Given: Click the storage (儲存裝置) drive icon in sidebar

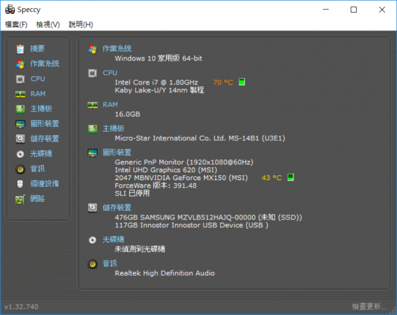Looking at the screenshot, I should tap(20, 139).
